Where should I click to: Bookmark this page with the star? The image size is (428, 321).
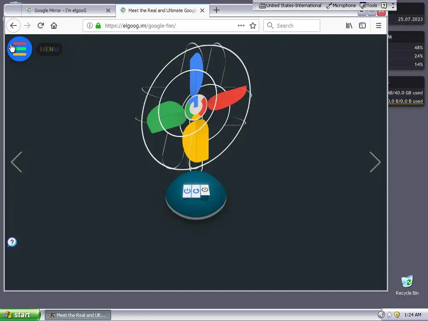253,25
